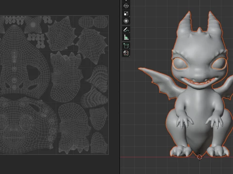Select the Transform tool icon

pos(126,21)
